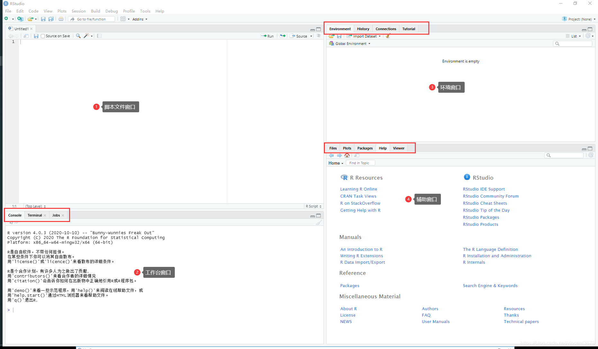Click the Find in Topic field

pyautogui.click(x=361, y=163)
